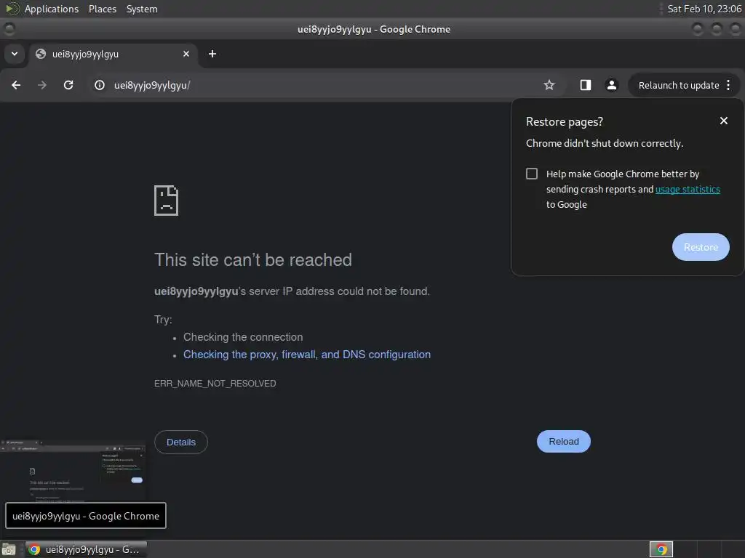
Task: Click 'Checking the connection' text
Action: pos(243,337)
